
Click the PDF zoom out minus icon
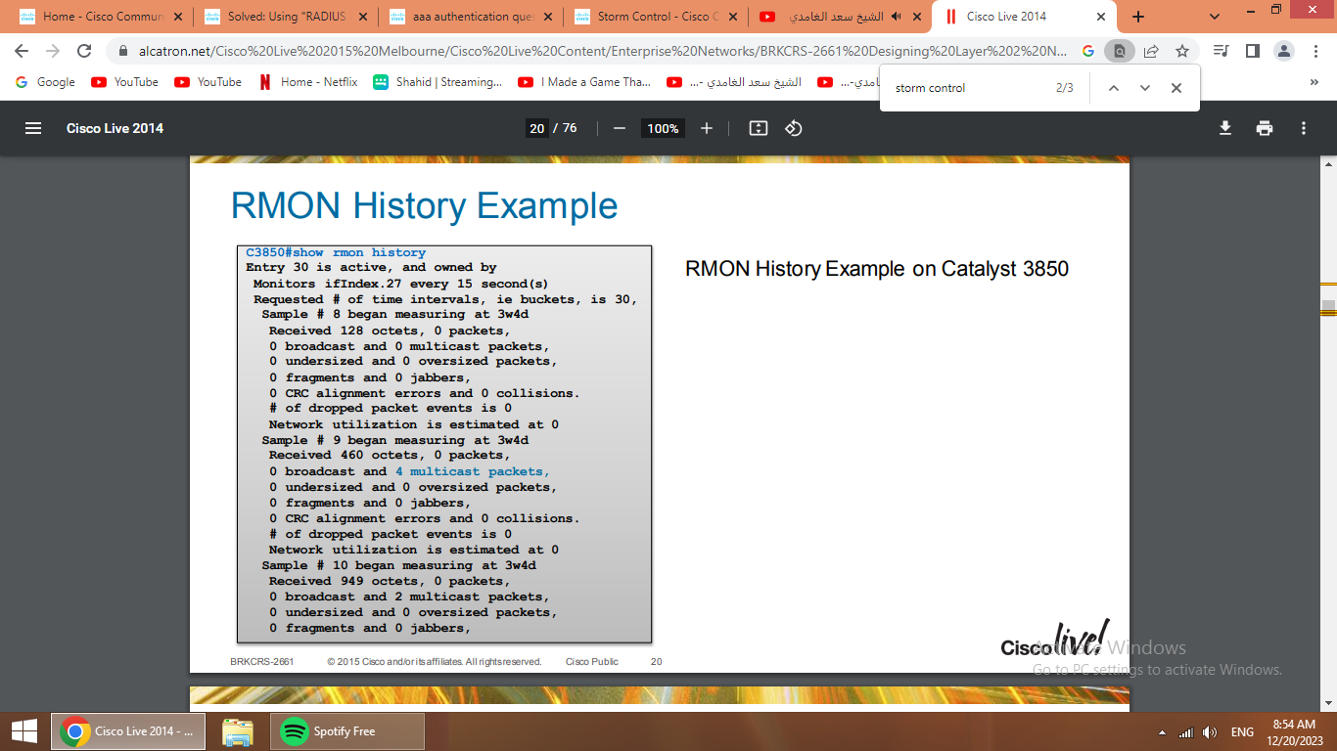(x=619, y=128)
